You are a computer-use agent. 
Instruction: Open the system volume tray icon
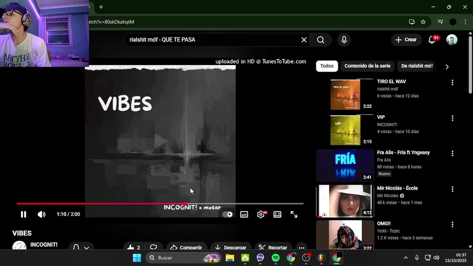pos(436,258)
